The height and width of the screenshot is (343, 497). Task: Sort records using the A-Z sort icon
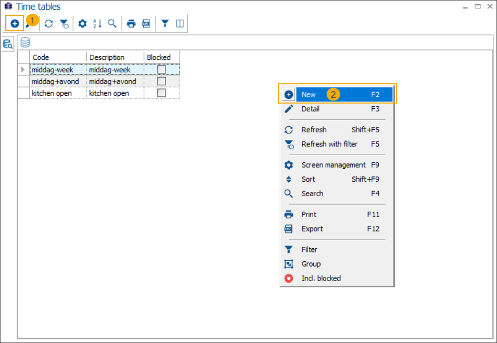pyautogui.click(x=97, y=23)
